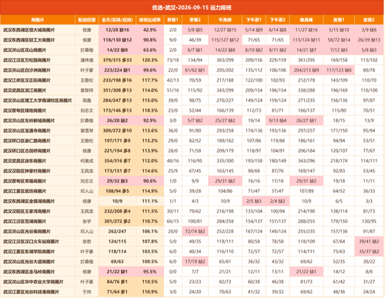Click the highlighted cell 2/5 缺3
385x298 pixels.
pos(254,201)
